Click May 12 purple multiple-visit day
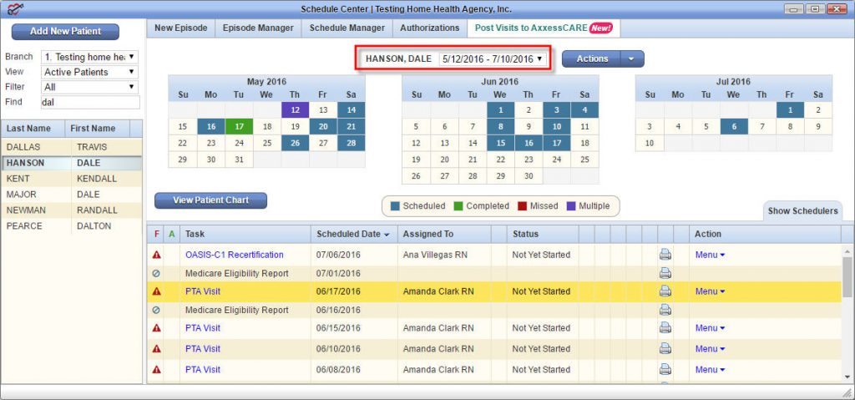The width and height of the screenshot is (855, 400). tap(296, 109)
